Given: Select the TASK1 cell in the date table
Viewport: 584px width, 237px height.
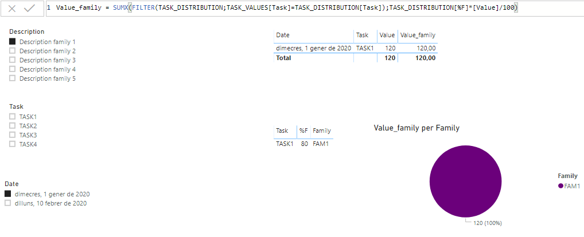Looking at the screenshot, I should point(365,48).
